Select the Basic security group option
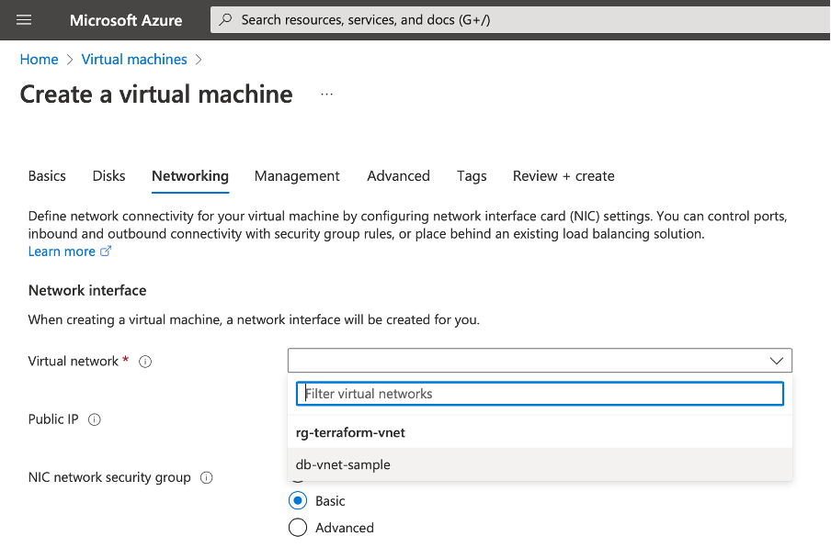Image resolution: width=831 pixels, height=547 pixels. point(298,500)
